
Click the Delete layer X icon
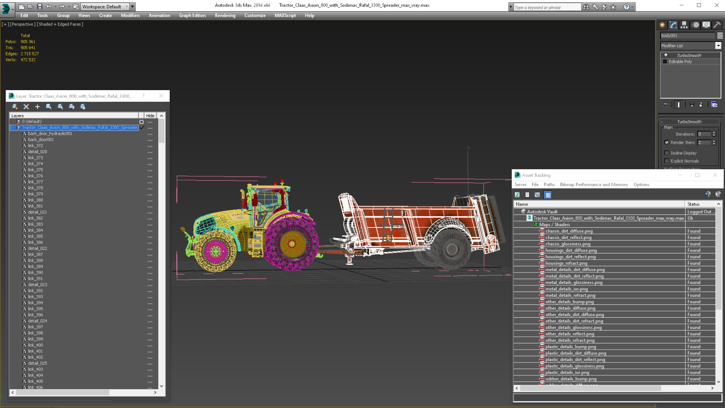tap(26, 107)
